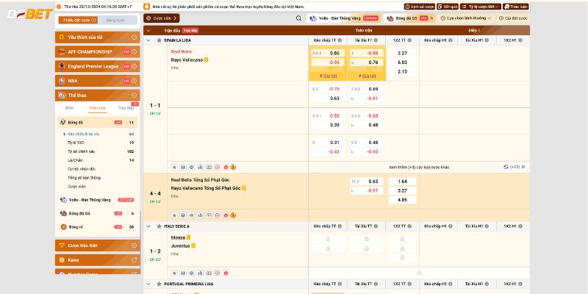Viewport: 588px width, 294px height.
Task: Open Thảo luận discussion
Action: tap(516, 7)
